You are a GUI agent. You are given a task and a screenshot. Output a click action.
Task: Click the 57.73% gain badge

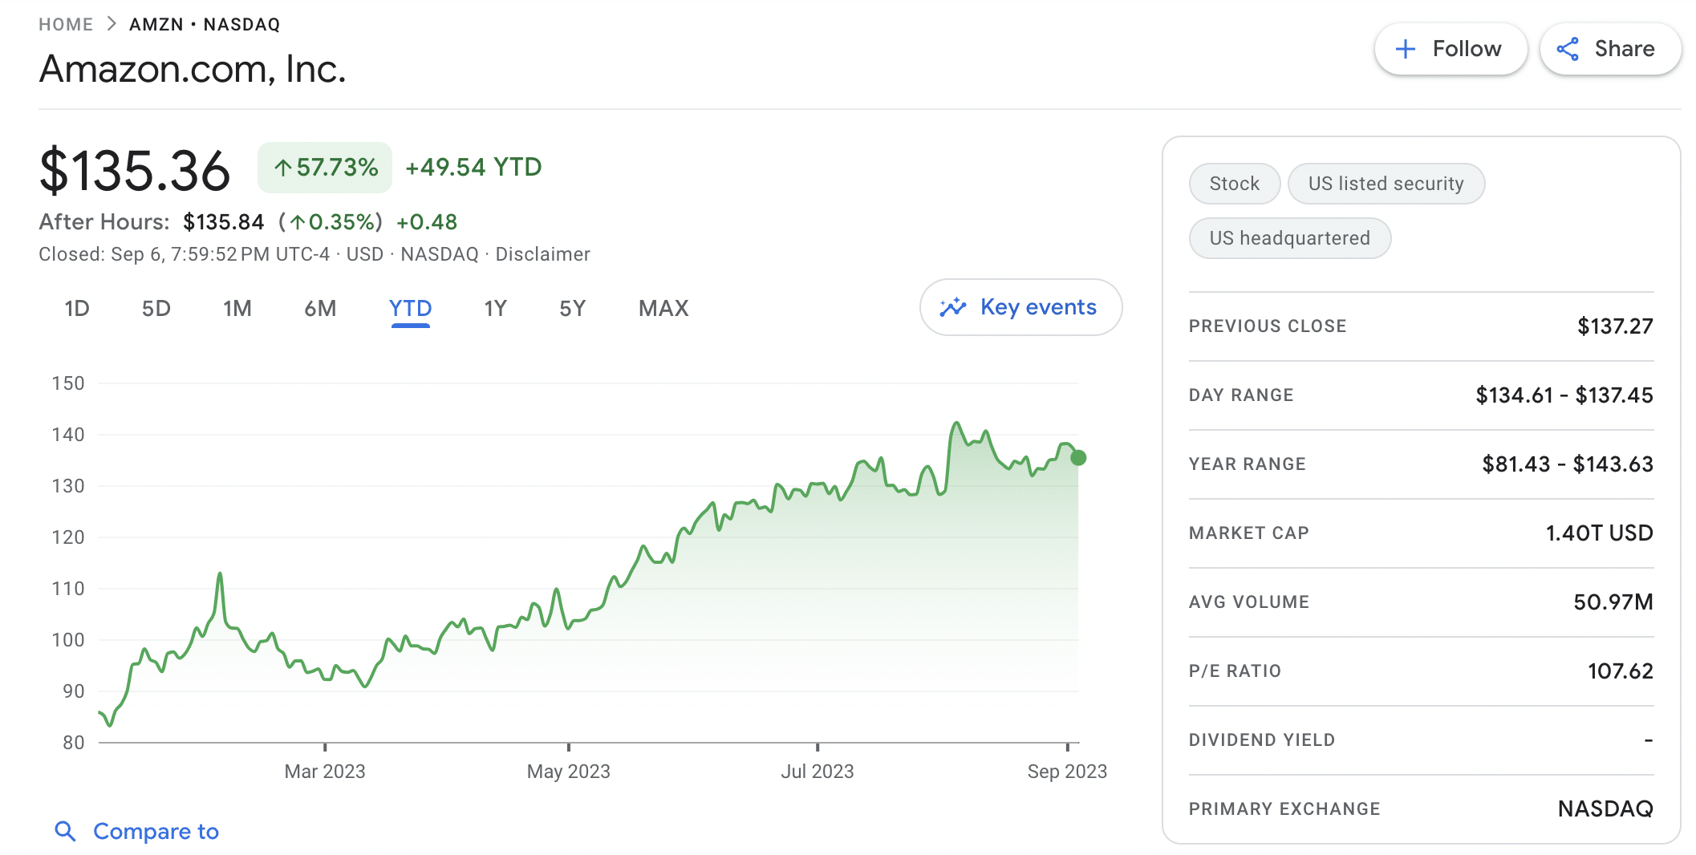pyautogui.click(x=325, y=168)
